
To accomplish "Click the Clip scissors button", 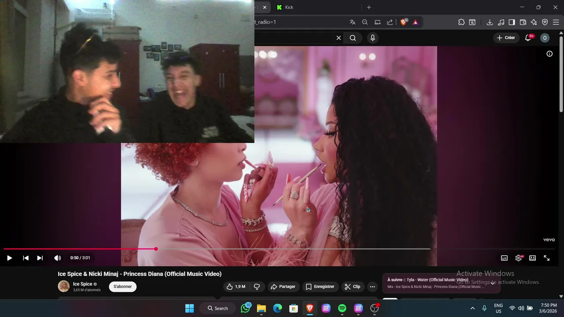I will (352, 287).
